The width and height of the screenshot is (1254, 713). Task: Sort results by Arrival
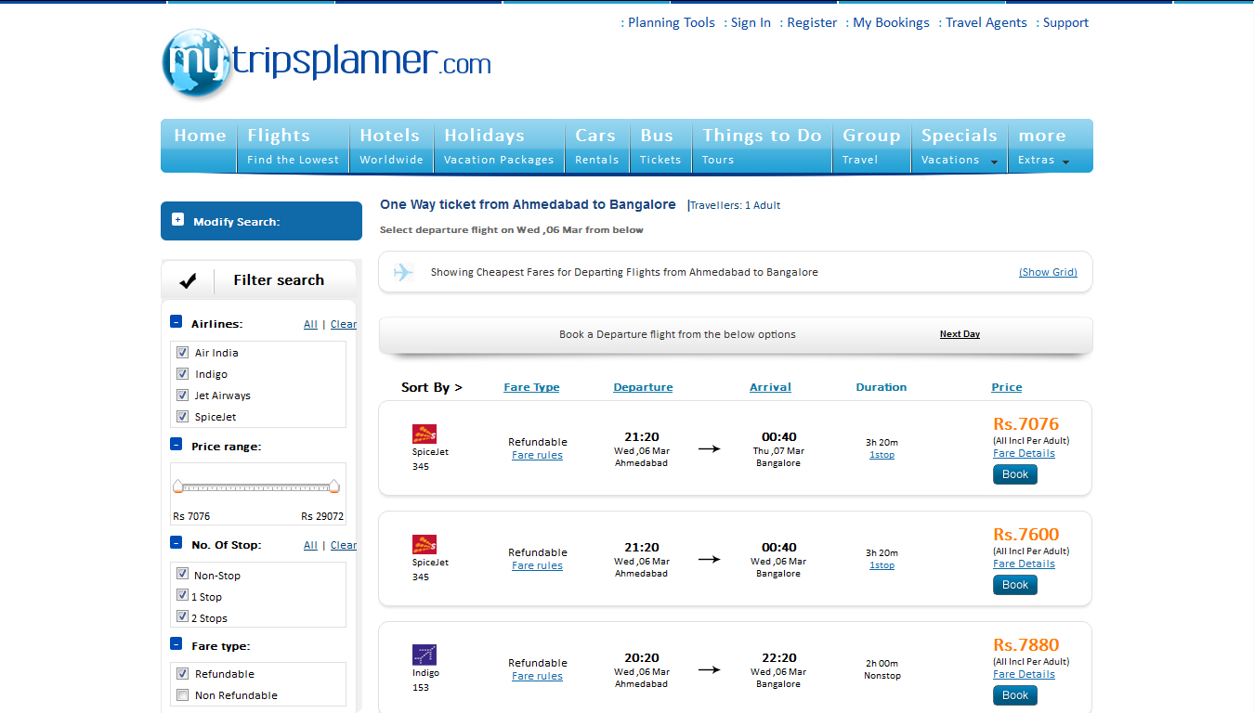pos(770,387)
